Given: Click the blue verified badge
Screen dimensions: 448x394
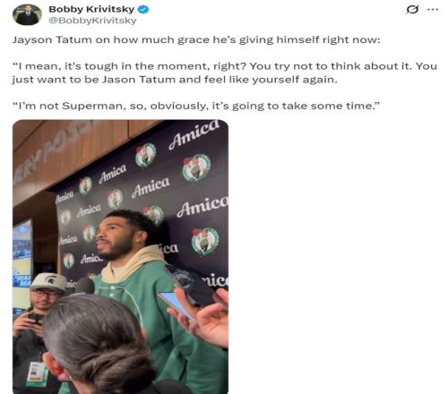Looking at the screenshot, I should (x=143, y=10).
